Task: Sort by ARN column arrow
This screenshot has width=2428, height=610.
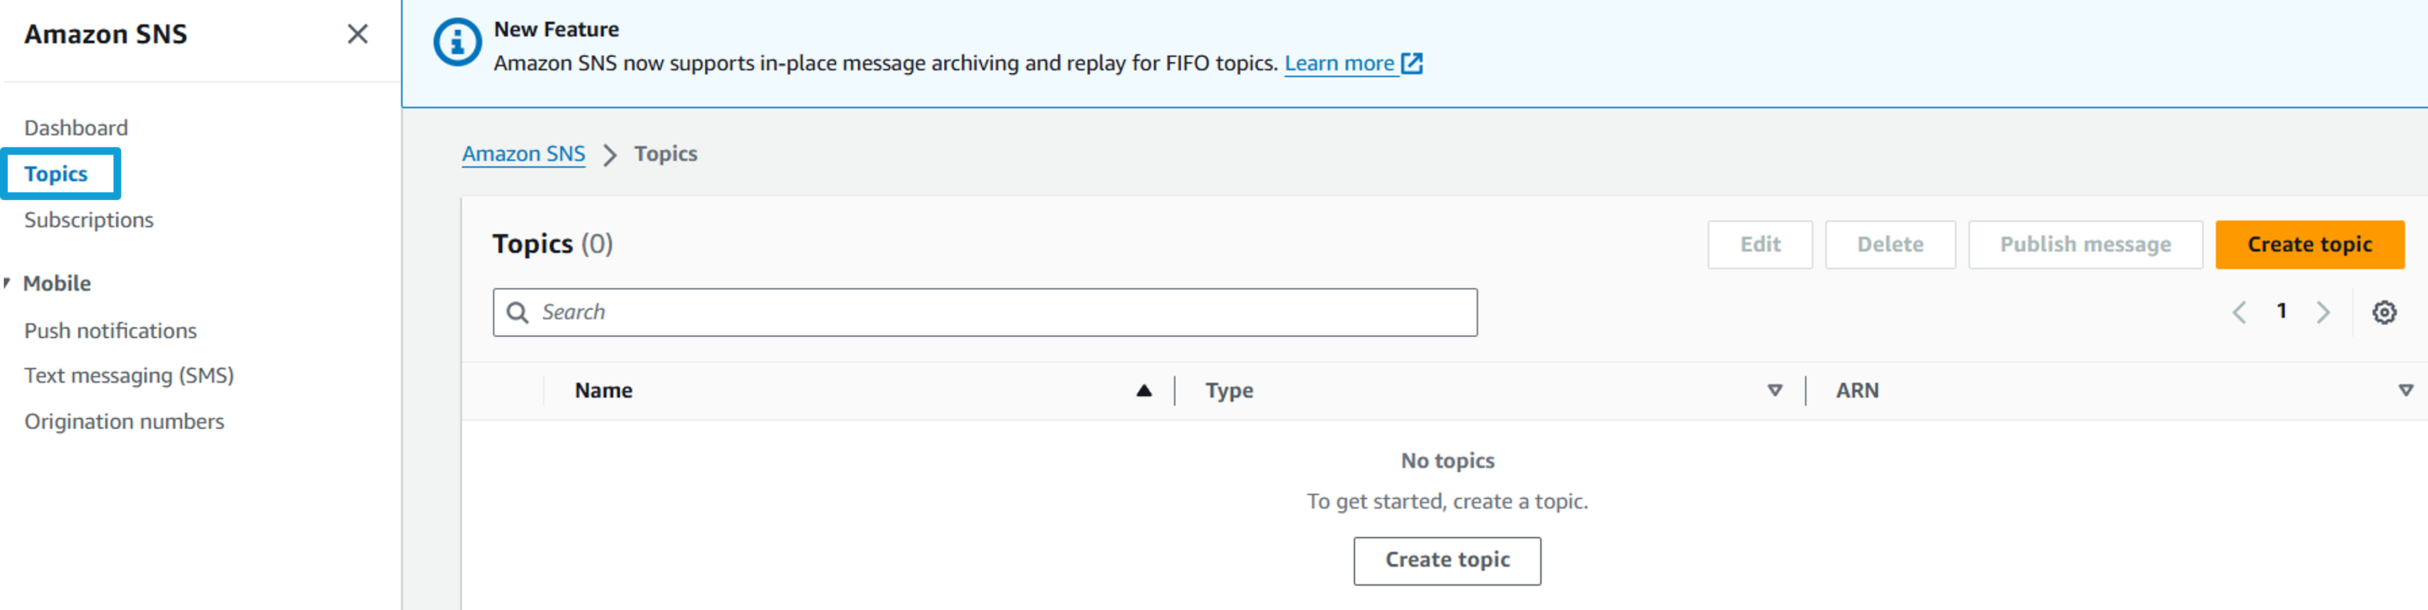Action: (x=2405, y=390)
